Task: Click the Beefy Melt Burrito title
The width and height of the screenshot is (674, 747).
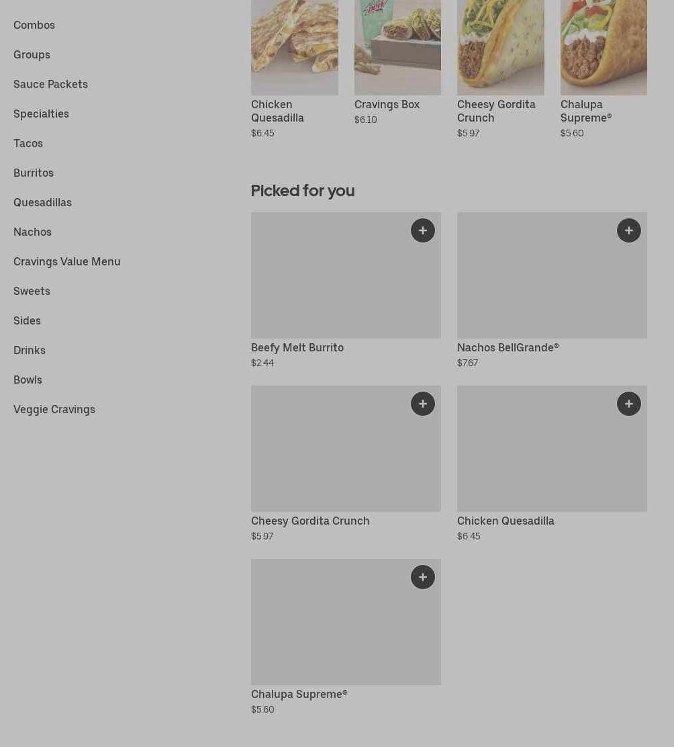Action: coord(297,347)
